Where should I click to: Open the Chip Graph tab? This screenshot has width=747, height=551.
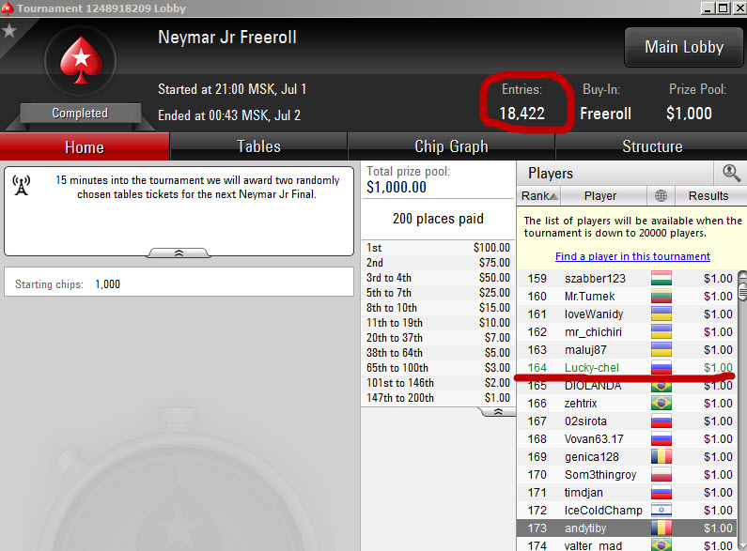click(451, 146)
